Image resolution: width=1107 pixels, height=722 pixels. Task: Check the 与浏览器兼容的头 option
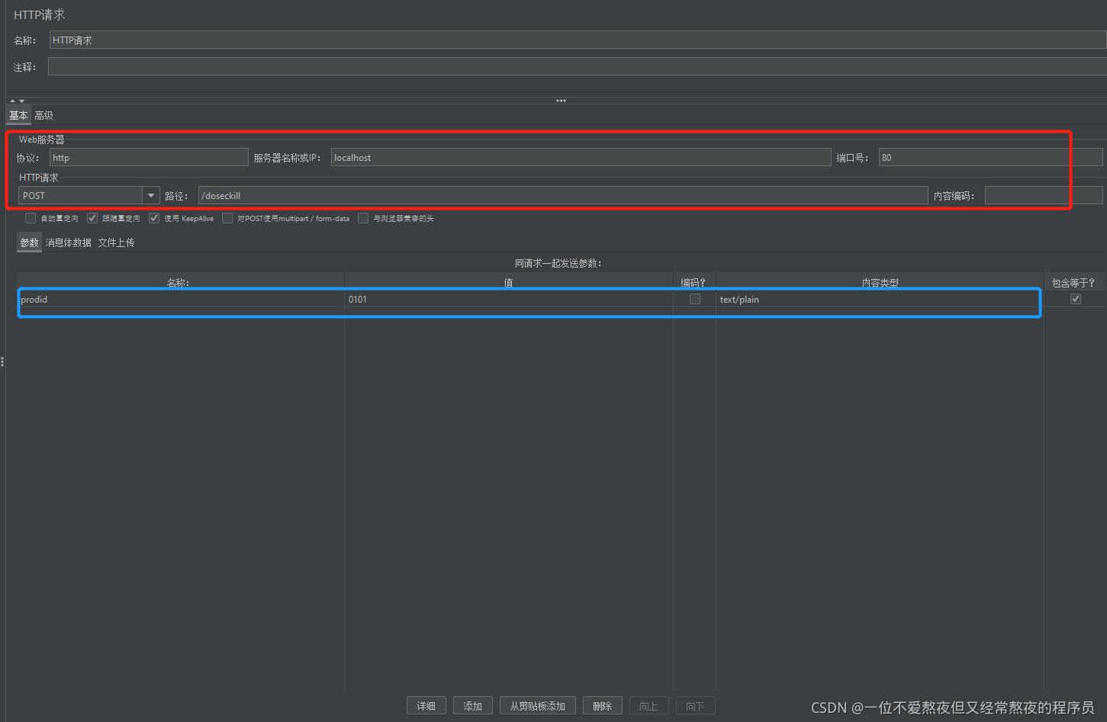click(x=363, y=218)
